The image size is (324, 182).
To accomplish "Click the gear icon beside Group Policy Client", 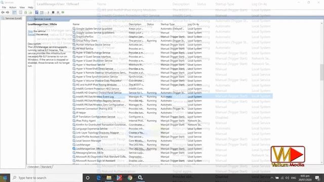I will coord(74,40).
